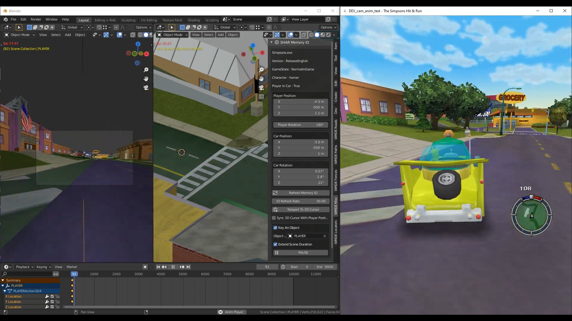This screenshot has width=572, height=321.
Task: Open the Render menu
Action: [x=36, y=19]
